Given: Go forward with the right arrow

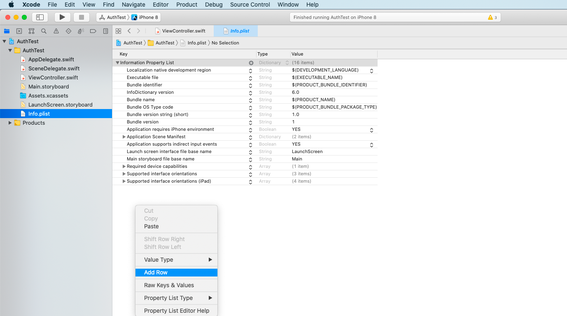Looking at the screenshot, I should [138, 31].
